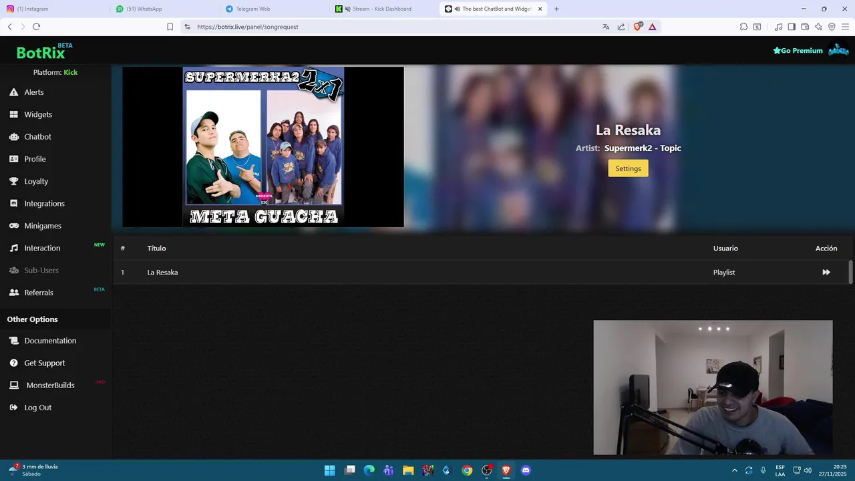
Task: Open Microsoft Edge from taskbar
Action: (x=369, y=470)
